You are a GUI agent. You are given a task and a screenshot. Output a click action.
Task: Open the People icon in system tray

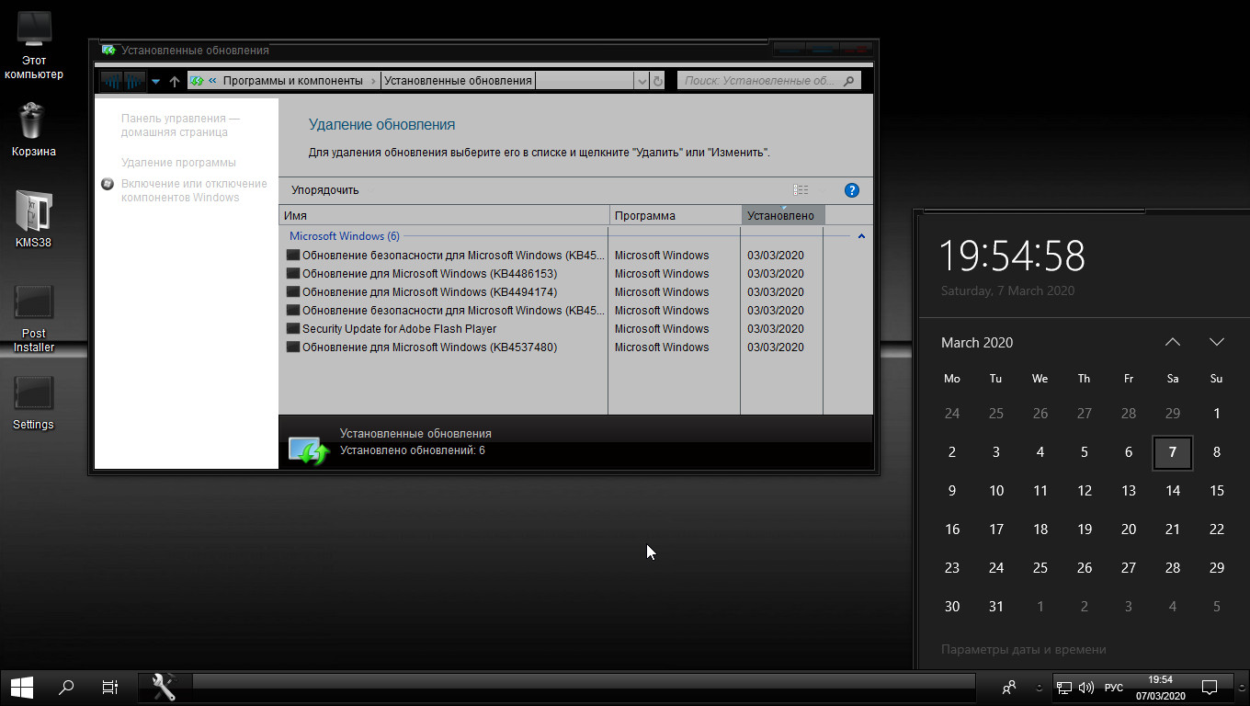[x=1009, y=687]
